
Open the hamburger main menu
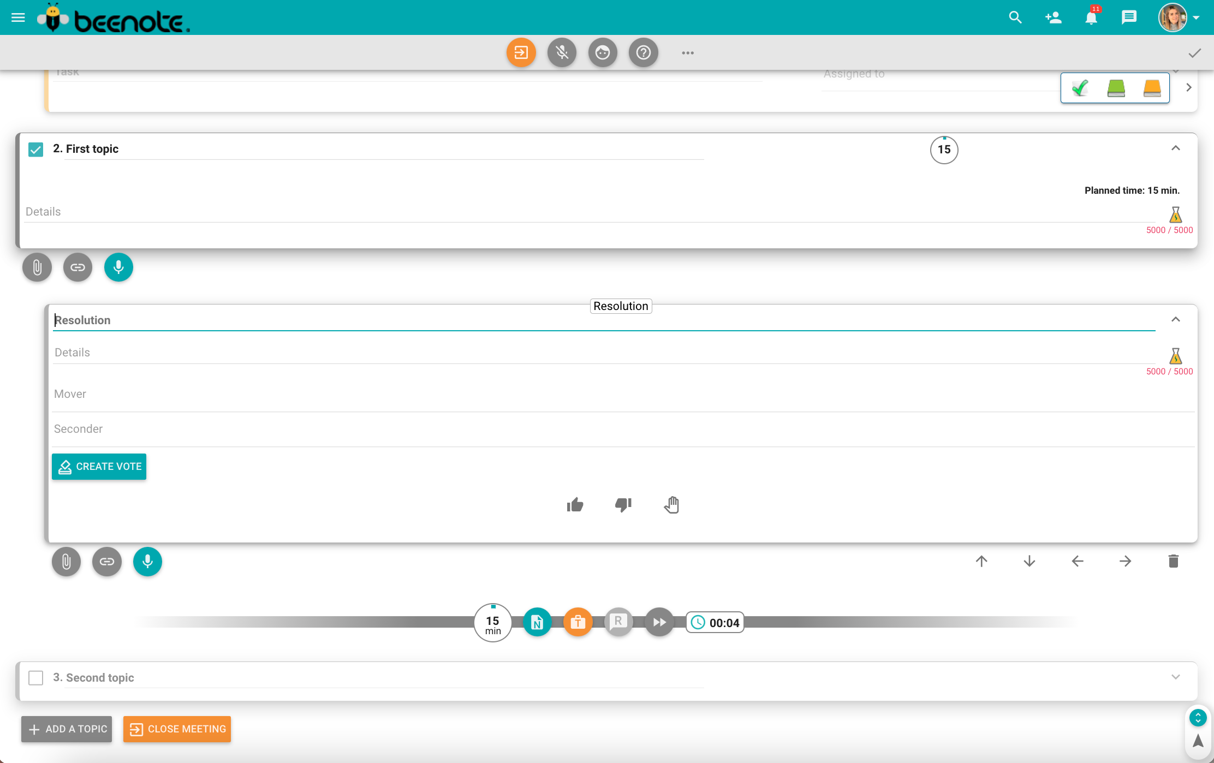[x=18, y=17]
